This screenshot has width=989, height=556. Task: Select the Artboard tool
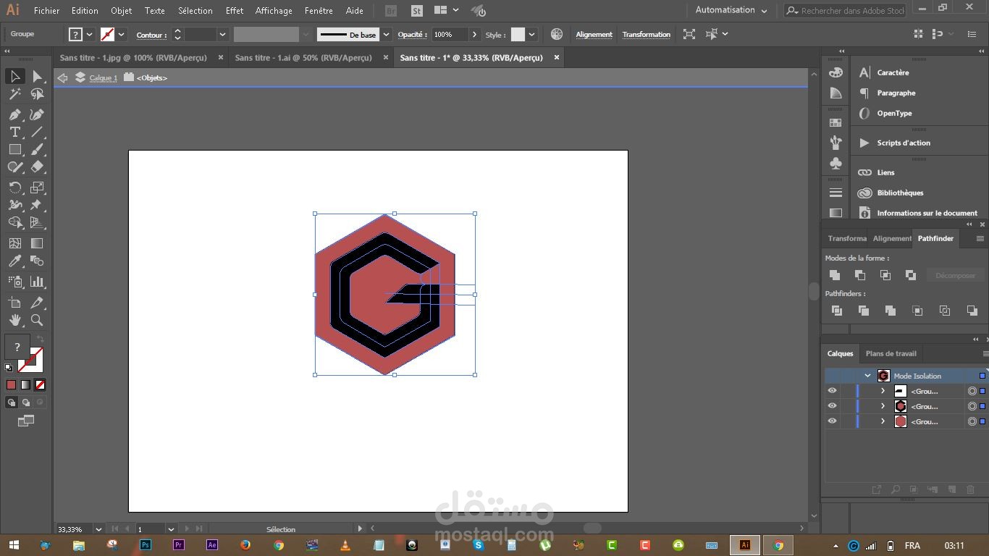tap(14, 302)
